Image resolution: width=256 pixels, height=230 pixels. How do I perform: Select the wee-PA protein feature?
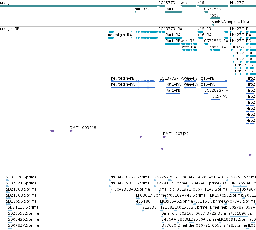(x=190, y=87)
